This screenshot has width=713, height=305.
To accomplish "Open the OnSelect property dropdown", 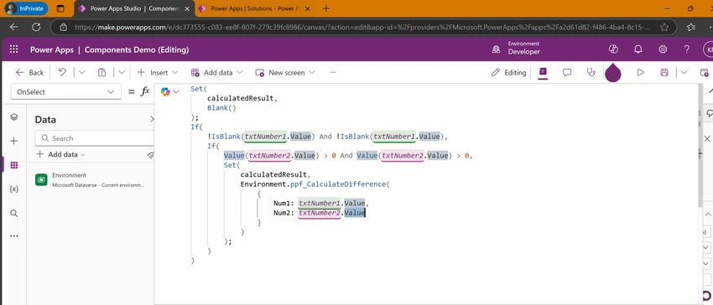I will pyautogui.click(x=66, y=91).
